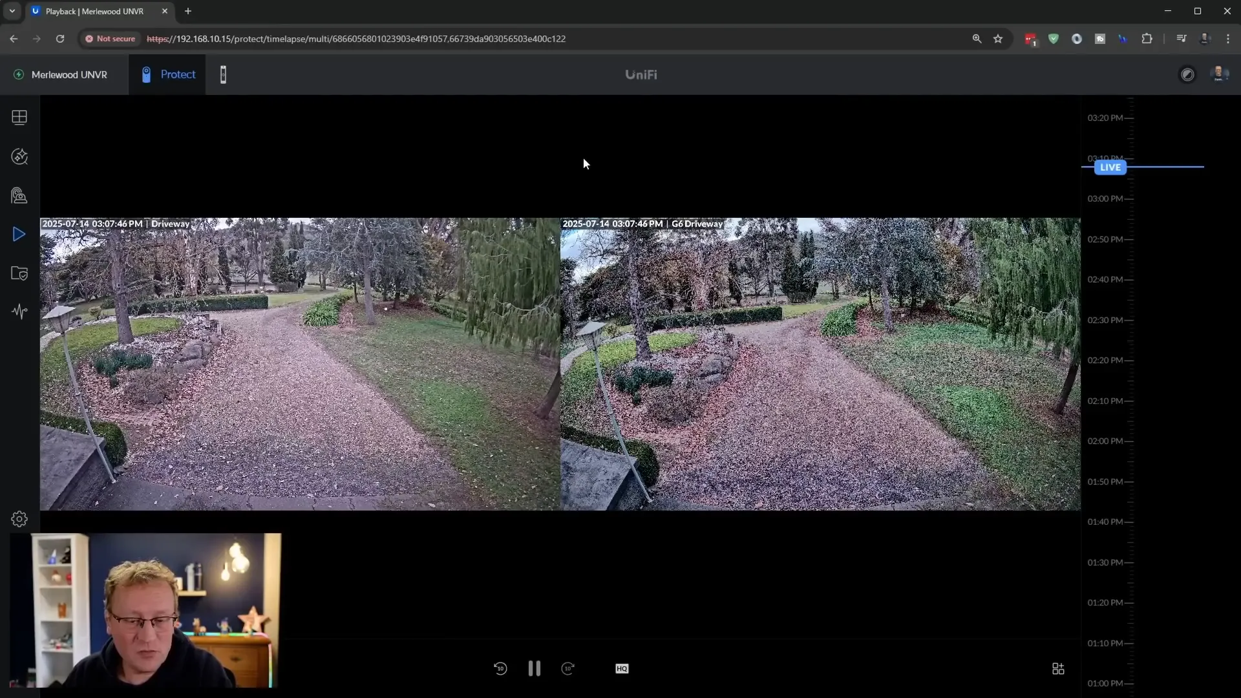
Task: Toggle the theme icon in header
Action: click(1187, 74)
